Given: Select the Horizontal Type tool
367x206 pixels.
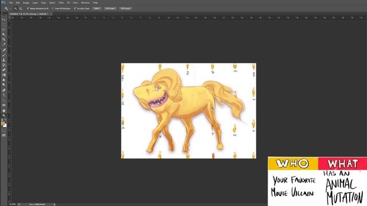Looking at the screenshot, I should click(x=3, y=95).
